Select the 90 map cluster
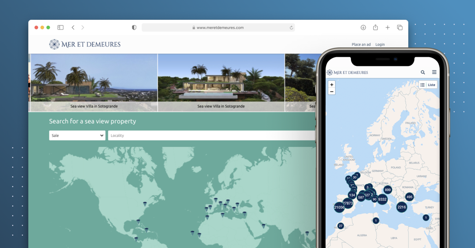Image resolution: width=475 pixels, height=248 pixels. coord(375,199)
